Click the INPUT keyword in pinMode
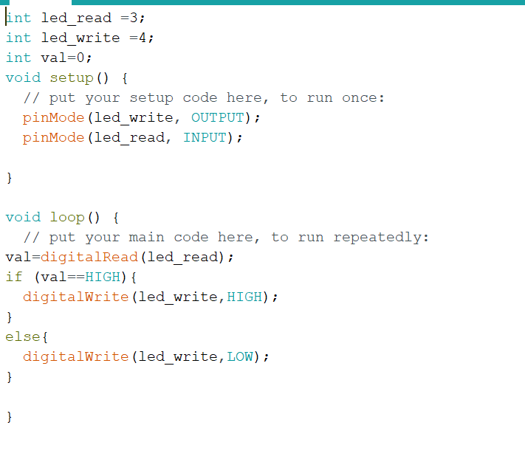This screenshot has height=473, width=525. point(205,137)
